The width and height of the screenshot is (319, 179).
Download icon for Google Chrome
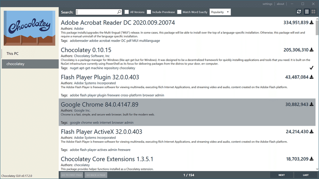(311, 104)
